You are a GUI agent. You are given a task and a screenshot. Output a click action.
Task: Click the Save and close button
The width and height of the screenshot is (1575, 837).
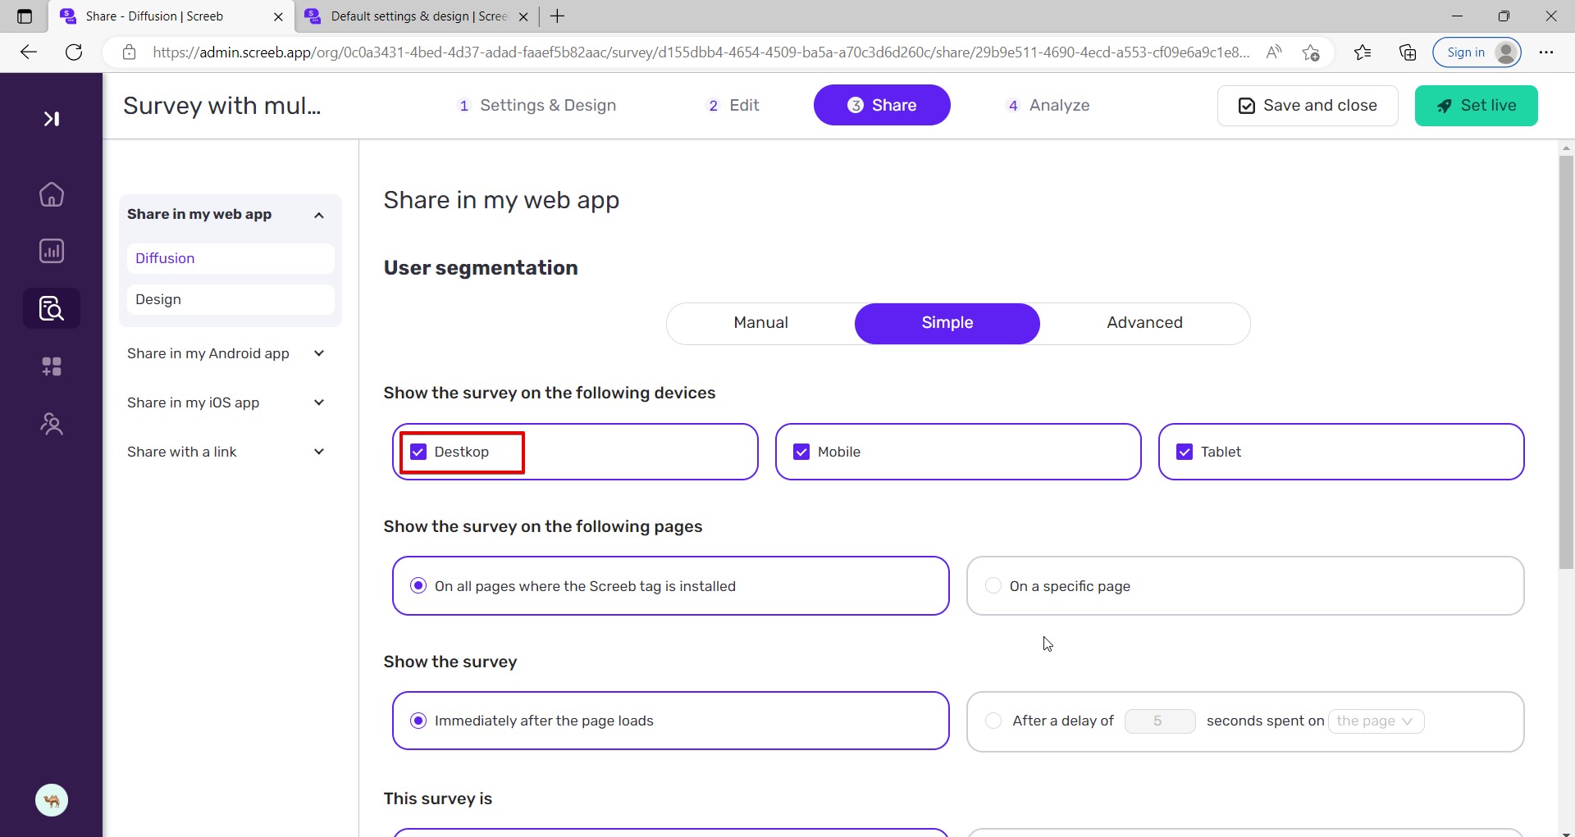1308,106
